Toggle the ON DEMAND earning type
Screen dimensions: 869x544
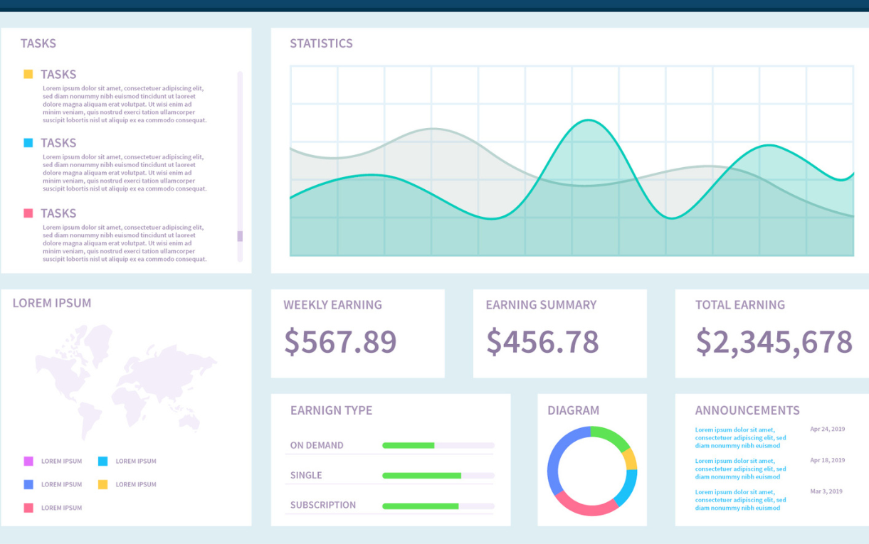point(317,445)
